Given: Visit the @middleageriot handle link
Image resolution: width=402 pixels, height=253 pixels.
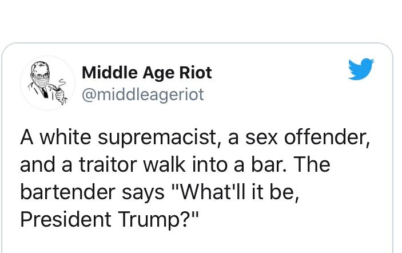Looking at the screenshot, I should pyautogui.click(x=143, y=95).
